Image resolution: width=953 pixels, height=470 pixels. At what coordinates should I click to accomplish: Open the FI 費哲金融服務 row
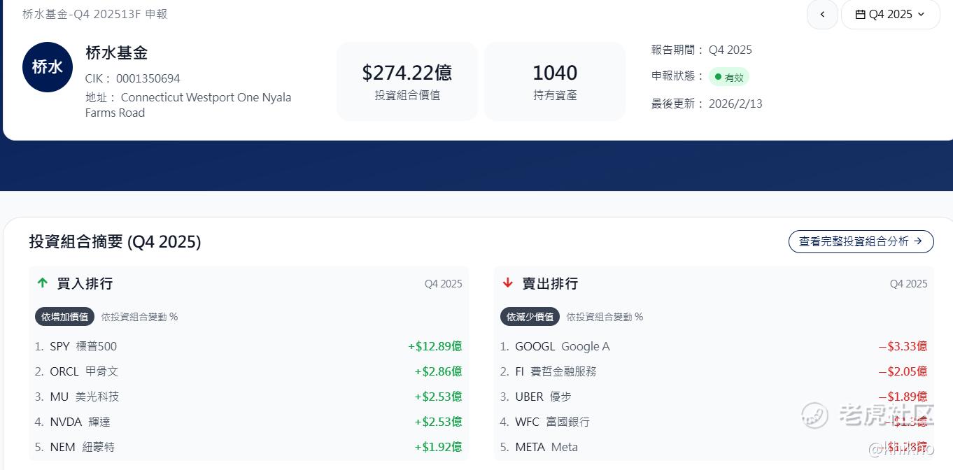tap(714, 371)
